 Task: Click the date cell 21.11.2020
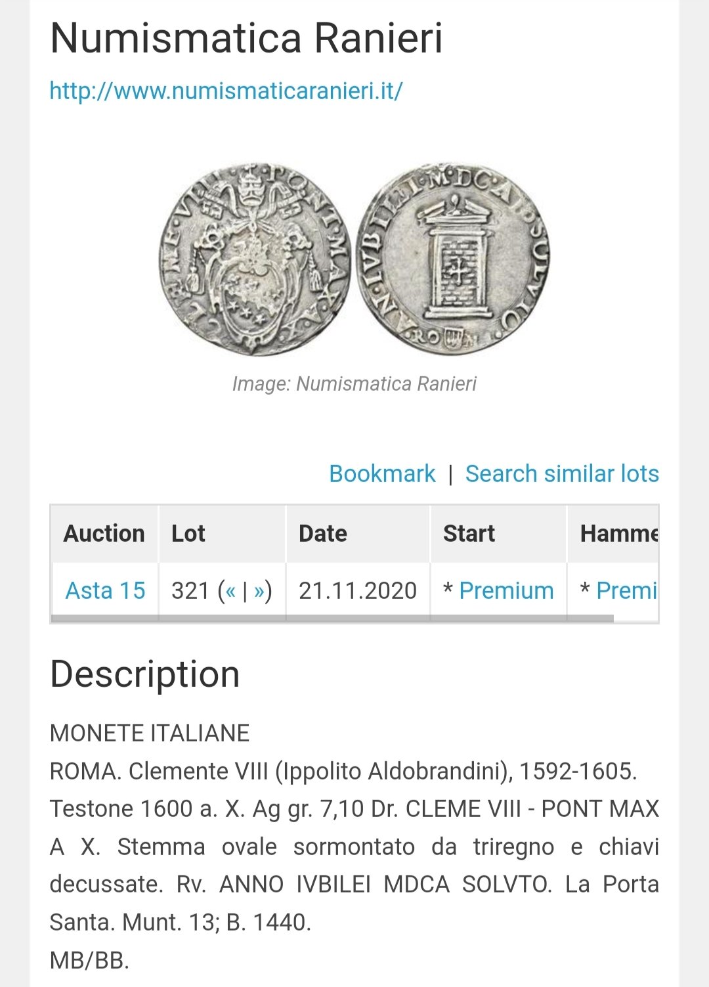click(x=358, y=590)
